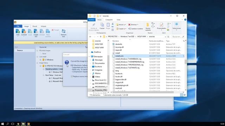Screen dimensions: 225x126
Task: Click the Explorer Up arrow
Action: pyautogui.click(x=101, y=37)
